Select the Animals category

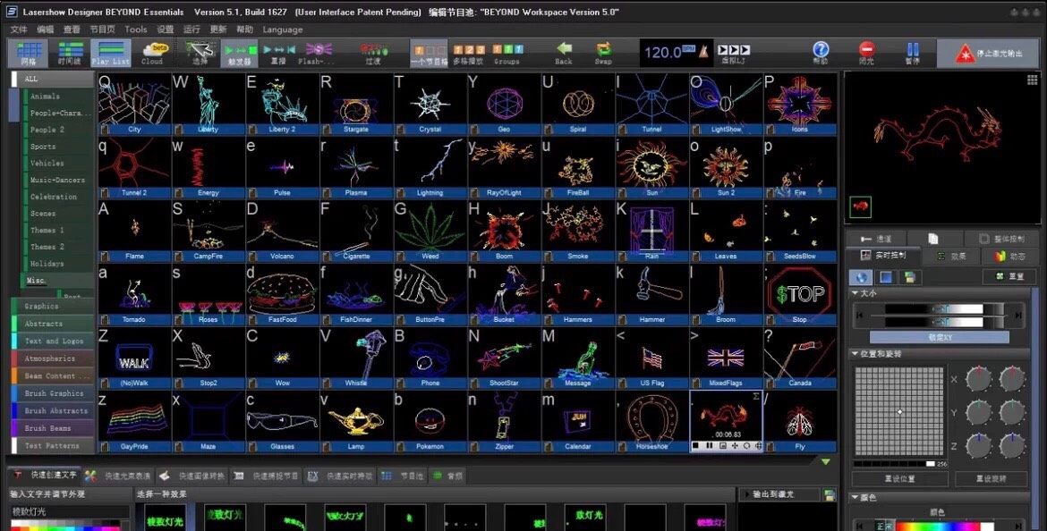click(x=45, y=97)
